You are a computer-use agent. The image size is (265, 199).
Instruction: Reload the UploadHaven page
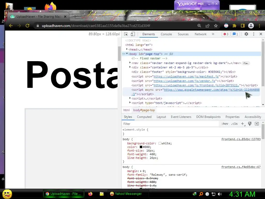[x=27, y=26]
